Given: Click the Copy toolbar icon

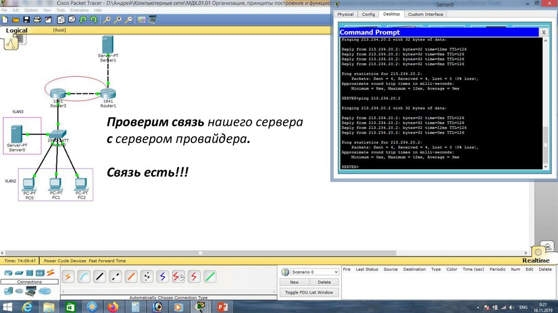Looking at the screenshot, I should pyautogui.click(x=61, y=20).
